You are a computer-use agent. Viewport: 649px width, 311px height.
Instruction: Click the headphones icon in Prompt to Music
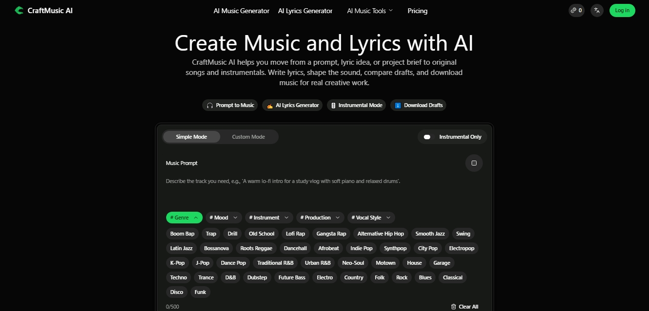point(210,105)
